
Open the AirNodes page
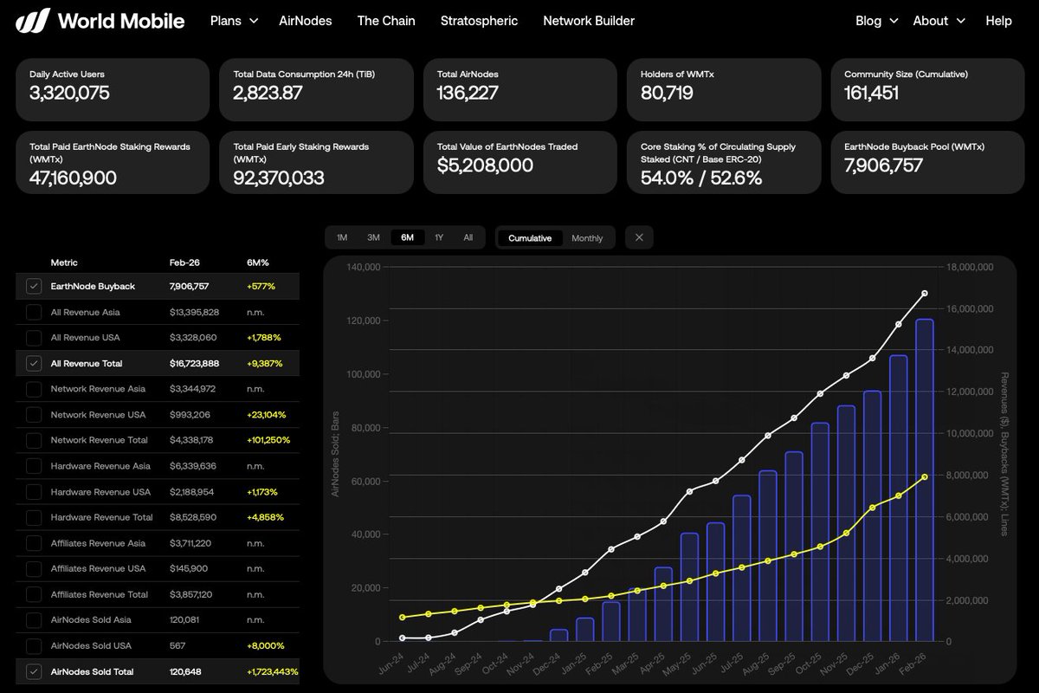(306, 20)
